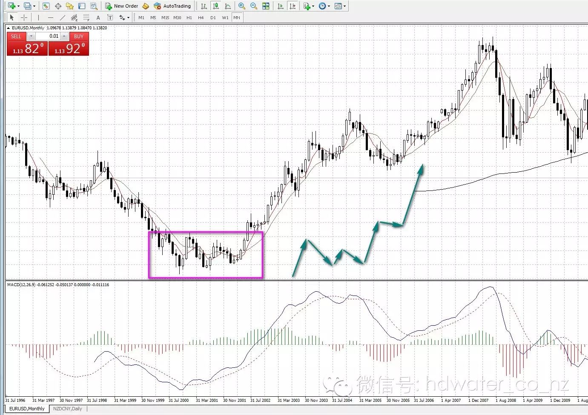Expand the arrows objects dropdown arrow

(128, 18)
